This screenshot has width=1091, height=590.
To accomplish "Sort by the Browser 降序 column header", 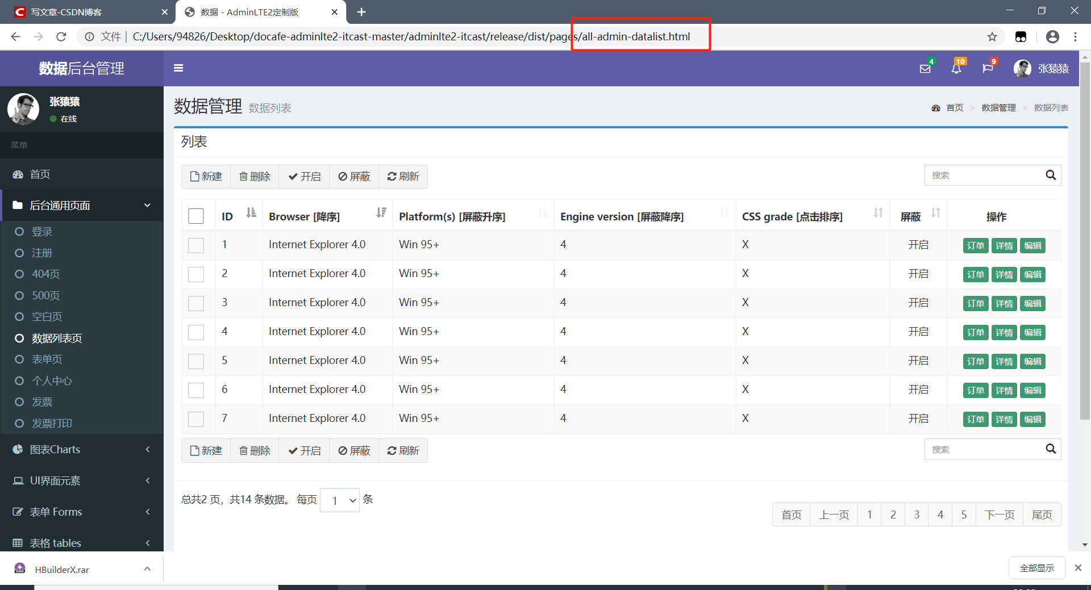I will [303, 216].
